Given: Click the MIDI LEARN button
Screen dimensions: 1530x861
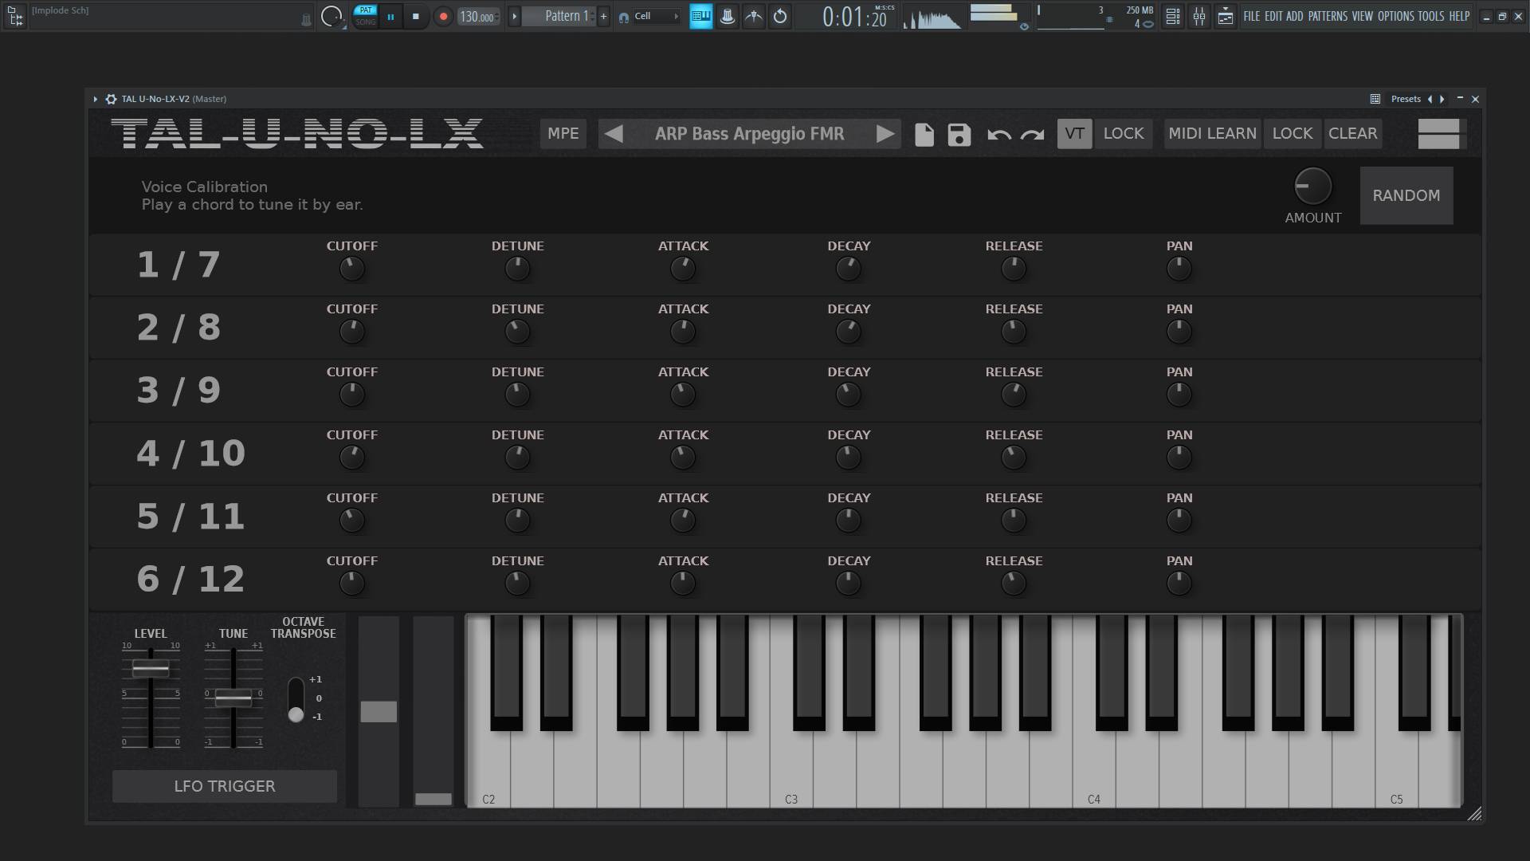Looking at the screenshot, I should click(x=1212, y=134).
